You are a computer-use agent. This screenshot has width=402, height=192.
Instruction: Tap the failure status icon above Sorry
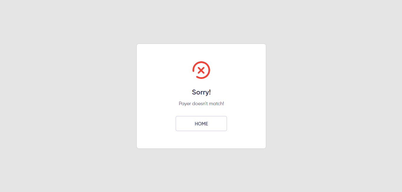201,70
